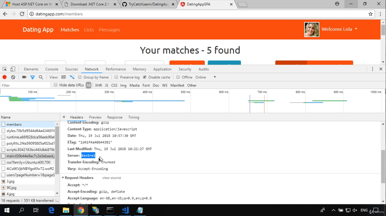Open the Application tab
Image resolution: width=386 pixels, height=216 pixels.
(x=162, y=69)
